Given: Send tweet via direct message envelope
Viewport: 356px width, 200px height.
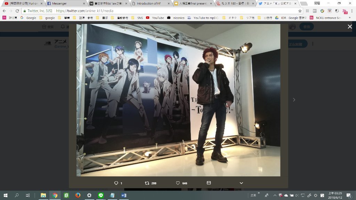Looking at the screenshot, I should (209, 183).
